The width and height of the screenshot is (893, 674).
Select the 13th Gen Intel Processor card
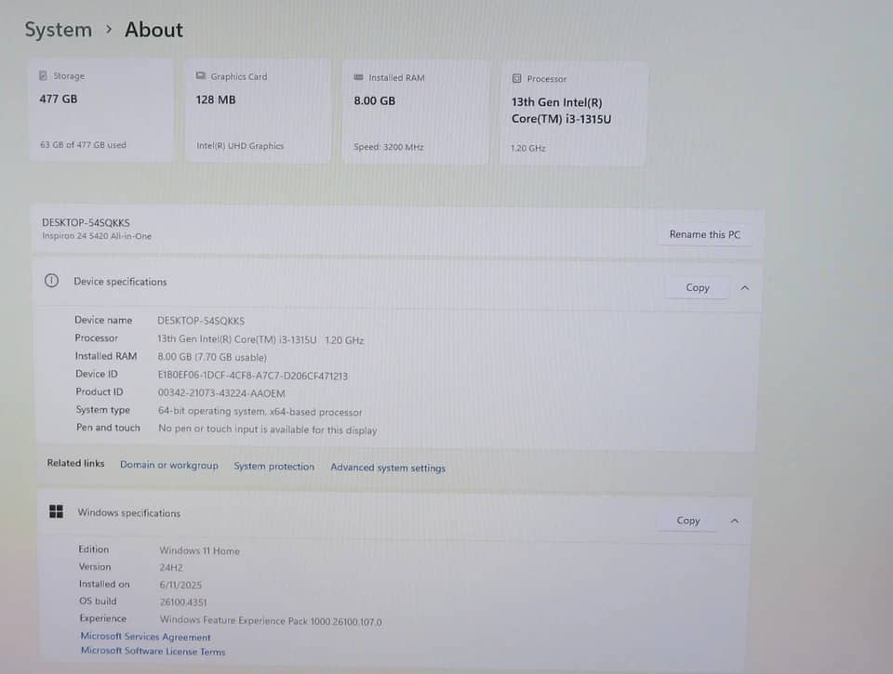[574, 113]
